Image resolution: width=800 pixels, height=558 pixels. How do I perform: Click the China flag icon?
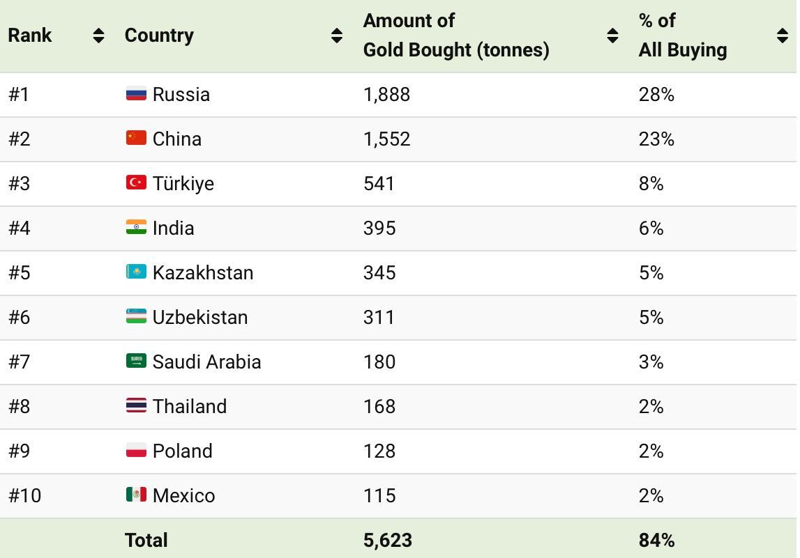click(x=136, y=138)
